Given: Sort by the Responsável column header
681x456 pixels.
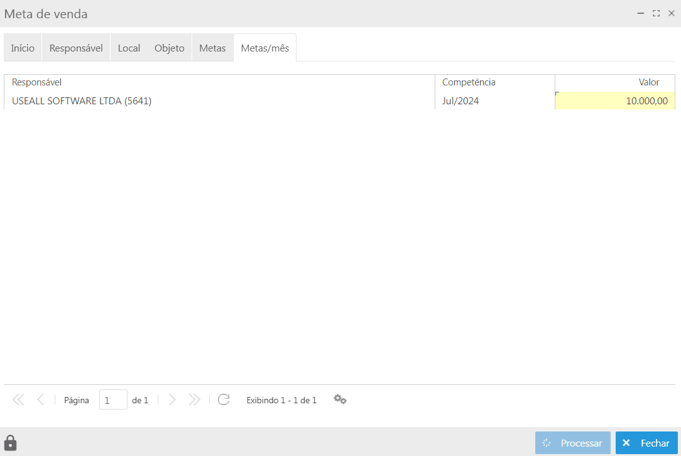Looking at the screenshot, I should [219, 82].
